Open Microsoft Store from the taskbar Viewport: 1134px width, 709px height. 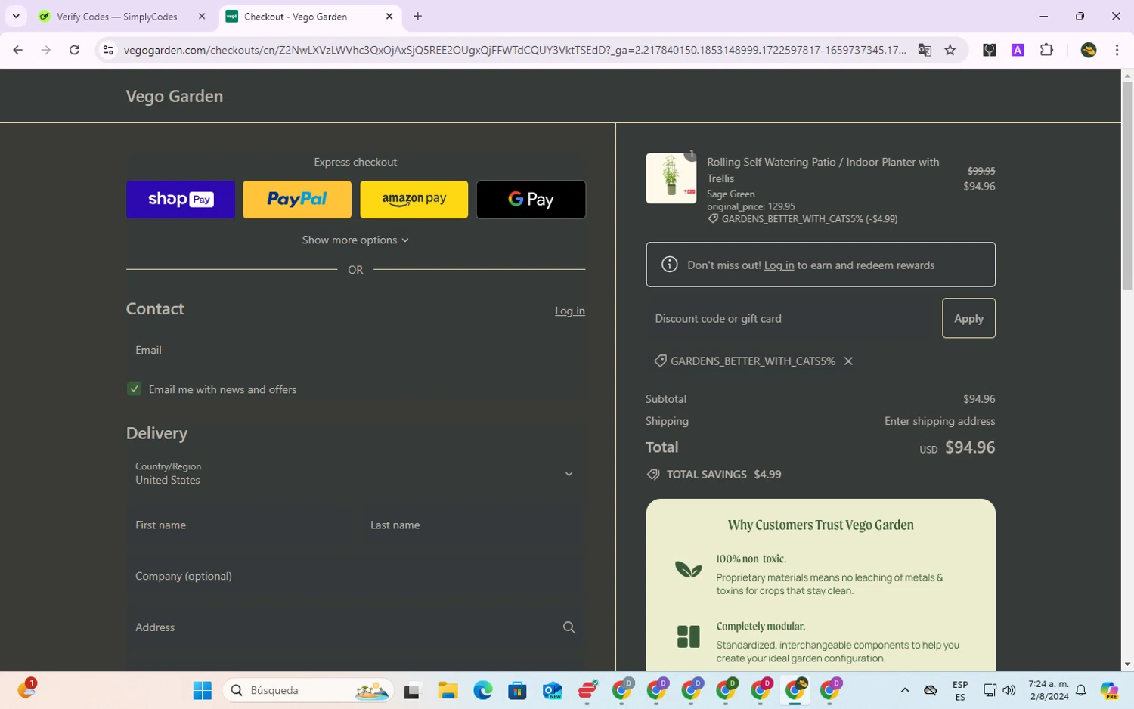point(517,690)
